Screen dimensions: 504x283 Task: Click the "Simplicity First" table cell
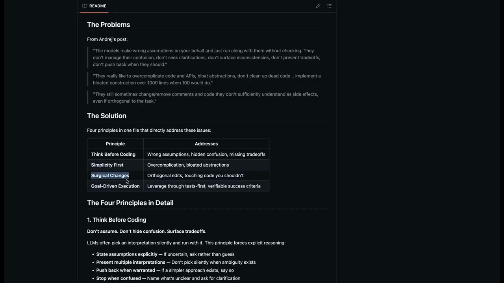[115, 165]
